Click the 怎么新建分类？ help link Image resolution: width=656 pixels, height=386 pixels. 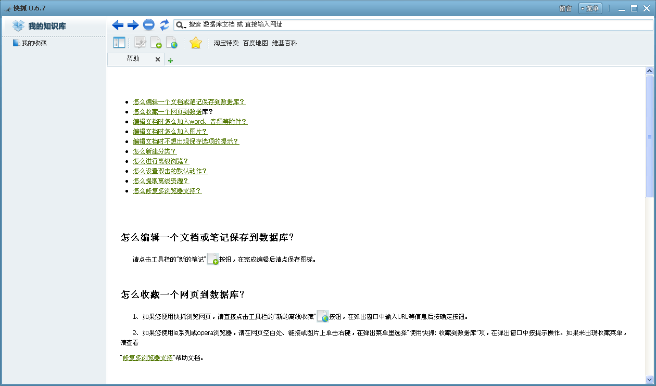click(x=155, y=151)
